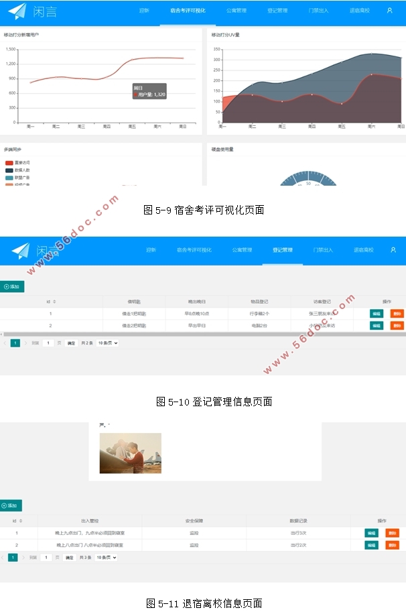Click the plus 添加 button above 借钥匙 table

12,286
